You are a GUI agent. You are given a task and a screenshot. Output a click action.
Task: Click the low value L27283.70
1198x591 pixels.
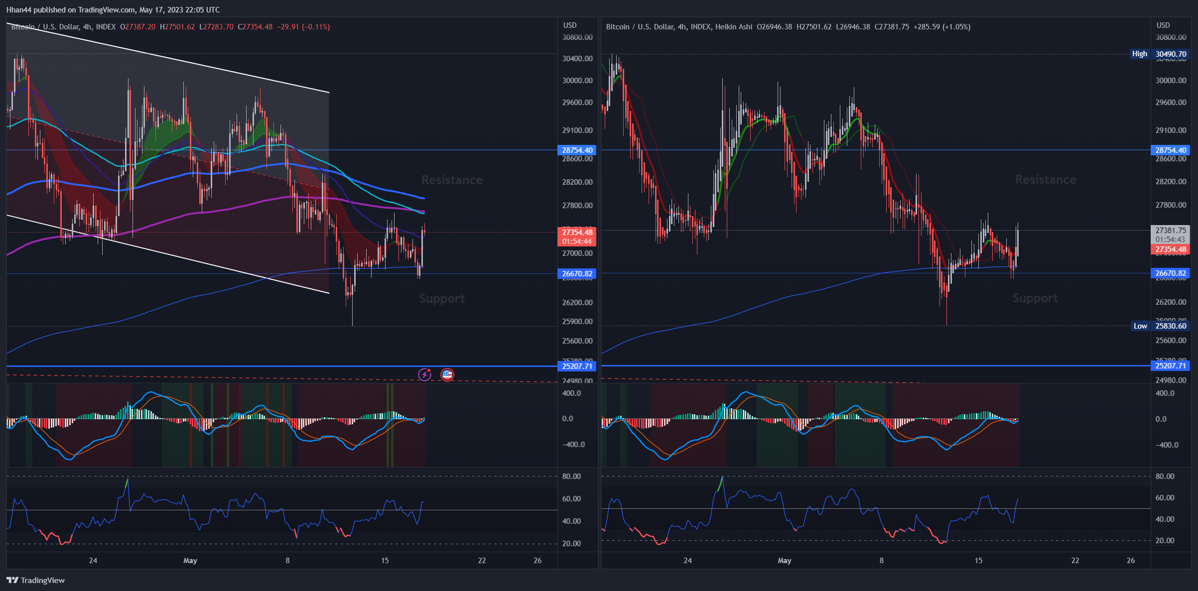pos(216,27)
